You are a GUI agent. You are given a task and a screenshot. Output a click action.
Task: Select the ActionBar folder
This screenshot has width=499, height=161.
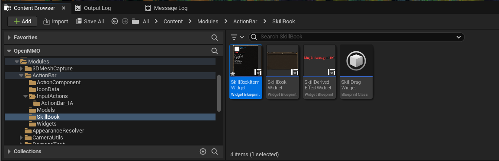pyautogui.click(x=110, y=76)
